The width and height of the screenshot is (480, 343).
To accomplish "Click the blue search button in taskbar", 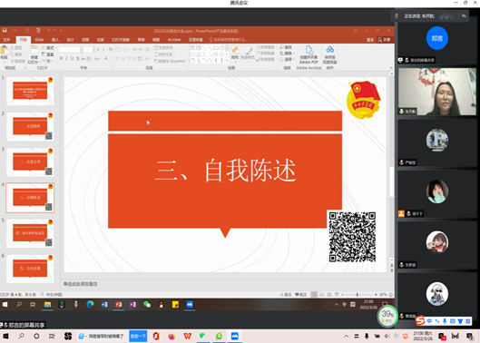I will (x=138, y=336).
